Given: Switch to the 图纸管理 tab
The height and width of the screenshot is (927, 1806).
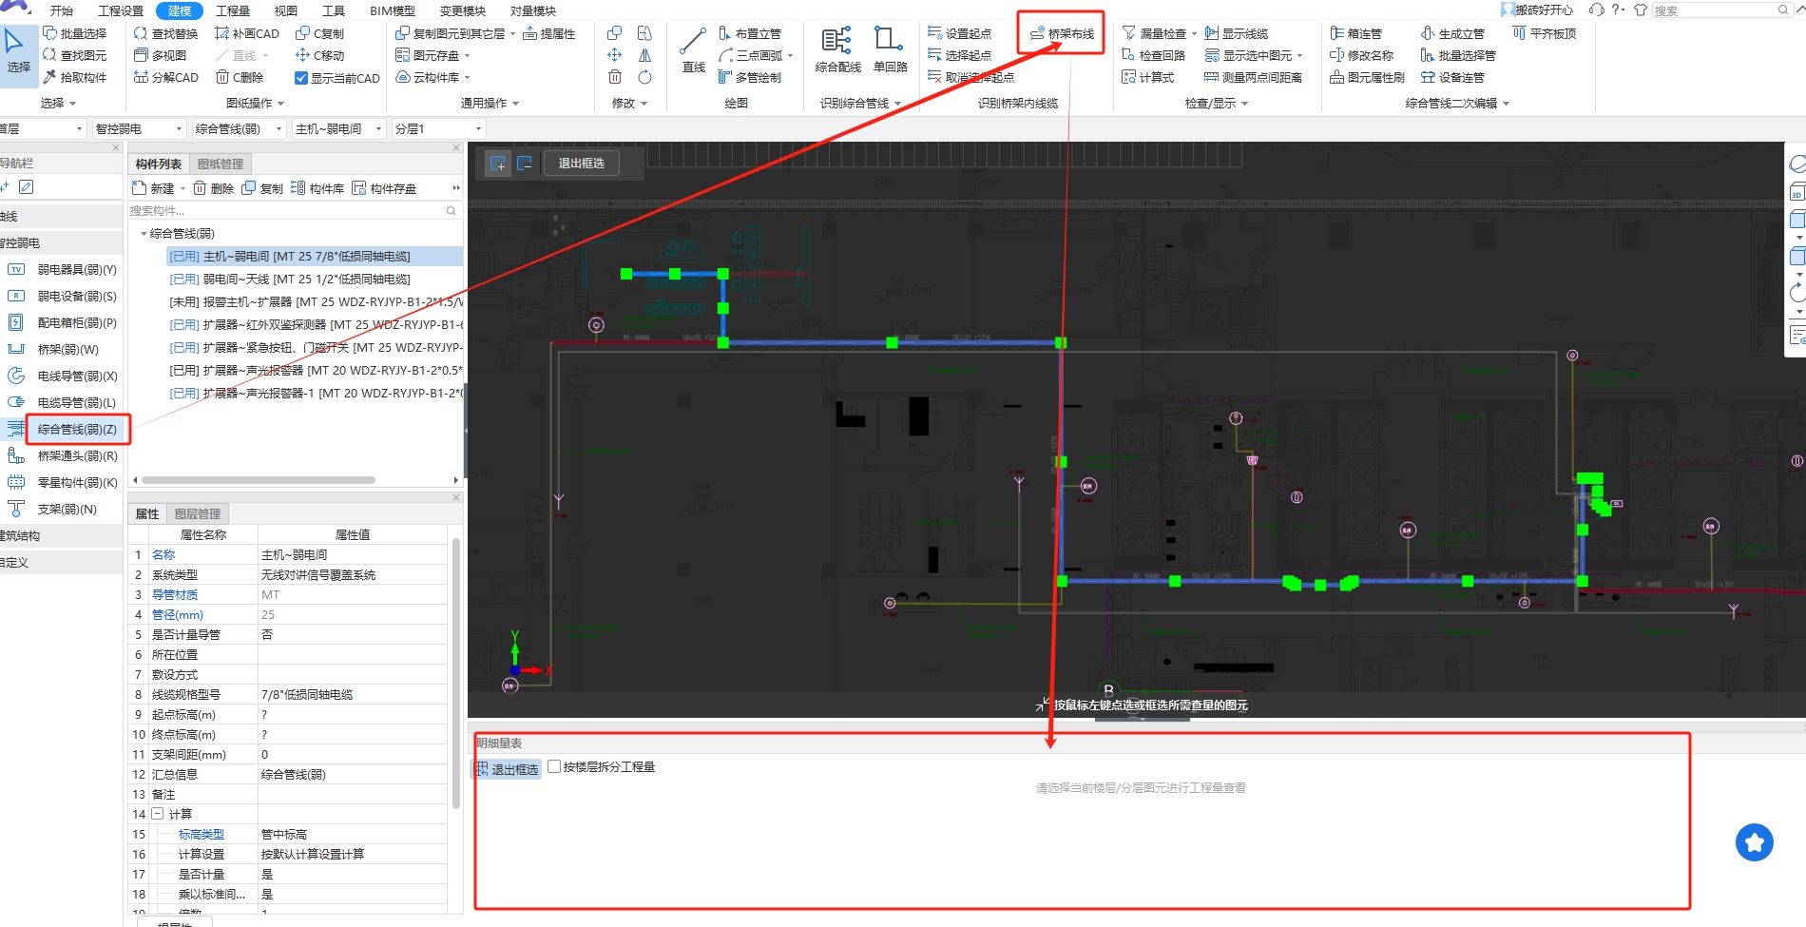Looking at the screenshot, I should click(221, 164).
